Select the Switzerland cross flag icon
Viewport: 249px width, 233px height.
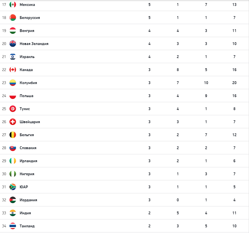(13, 122)
